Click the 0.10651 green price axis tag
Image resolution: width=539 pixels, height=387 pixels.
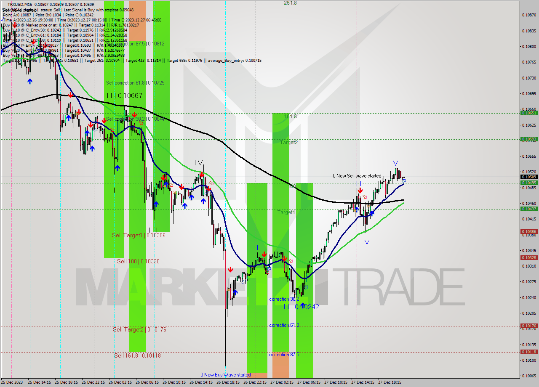coord(529,113)
